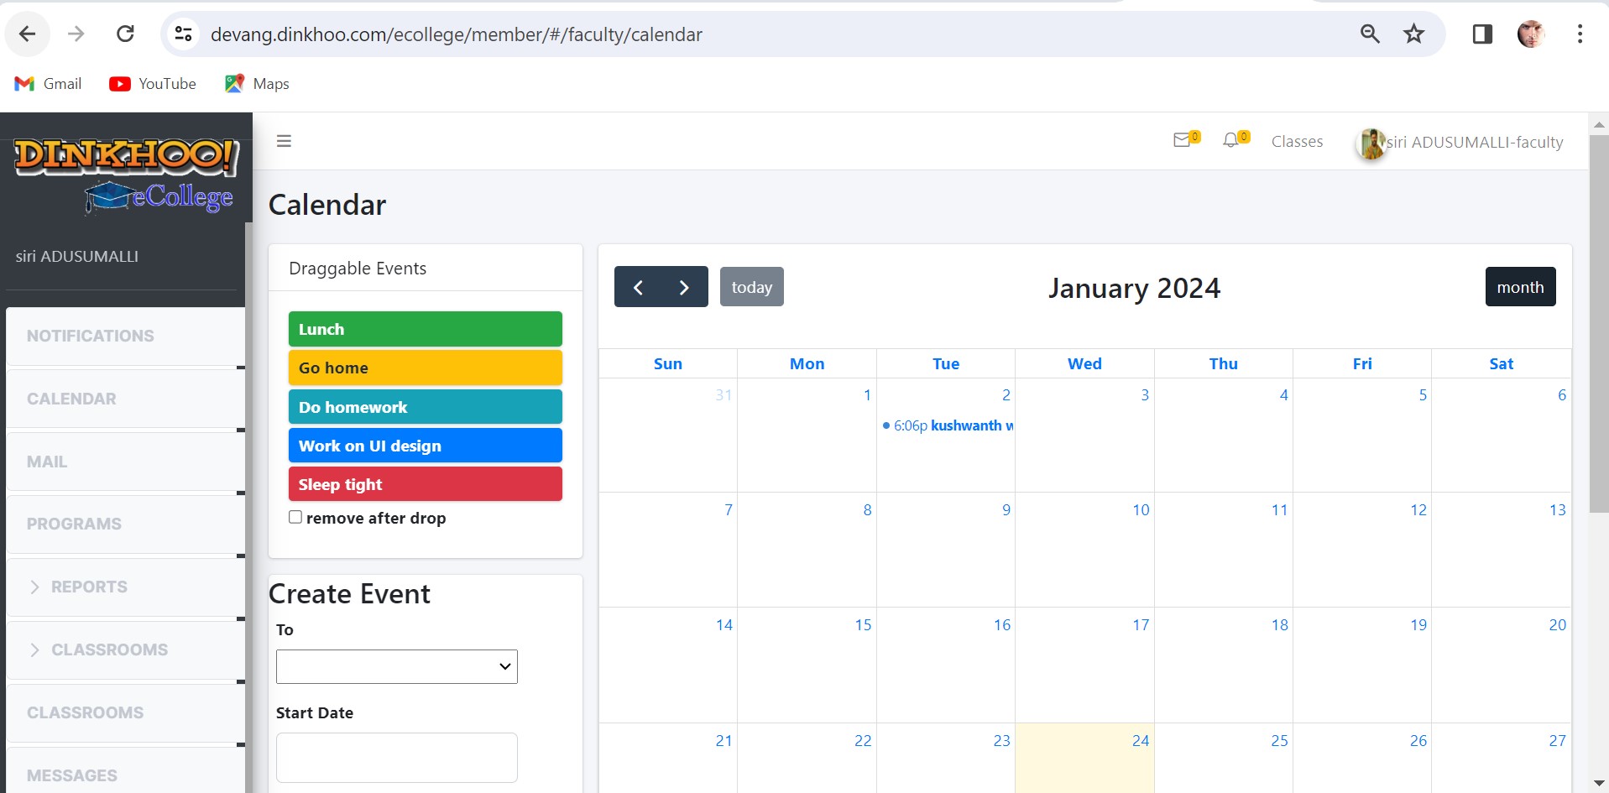Open CALENDAR in the sidebar

click(x=126, y=399)
